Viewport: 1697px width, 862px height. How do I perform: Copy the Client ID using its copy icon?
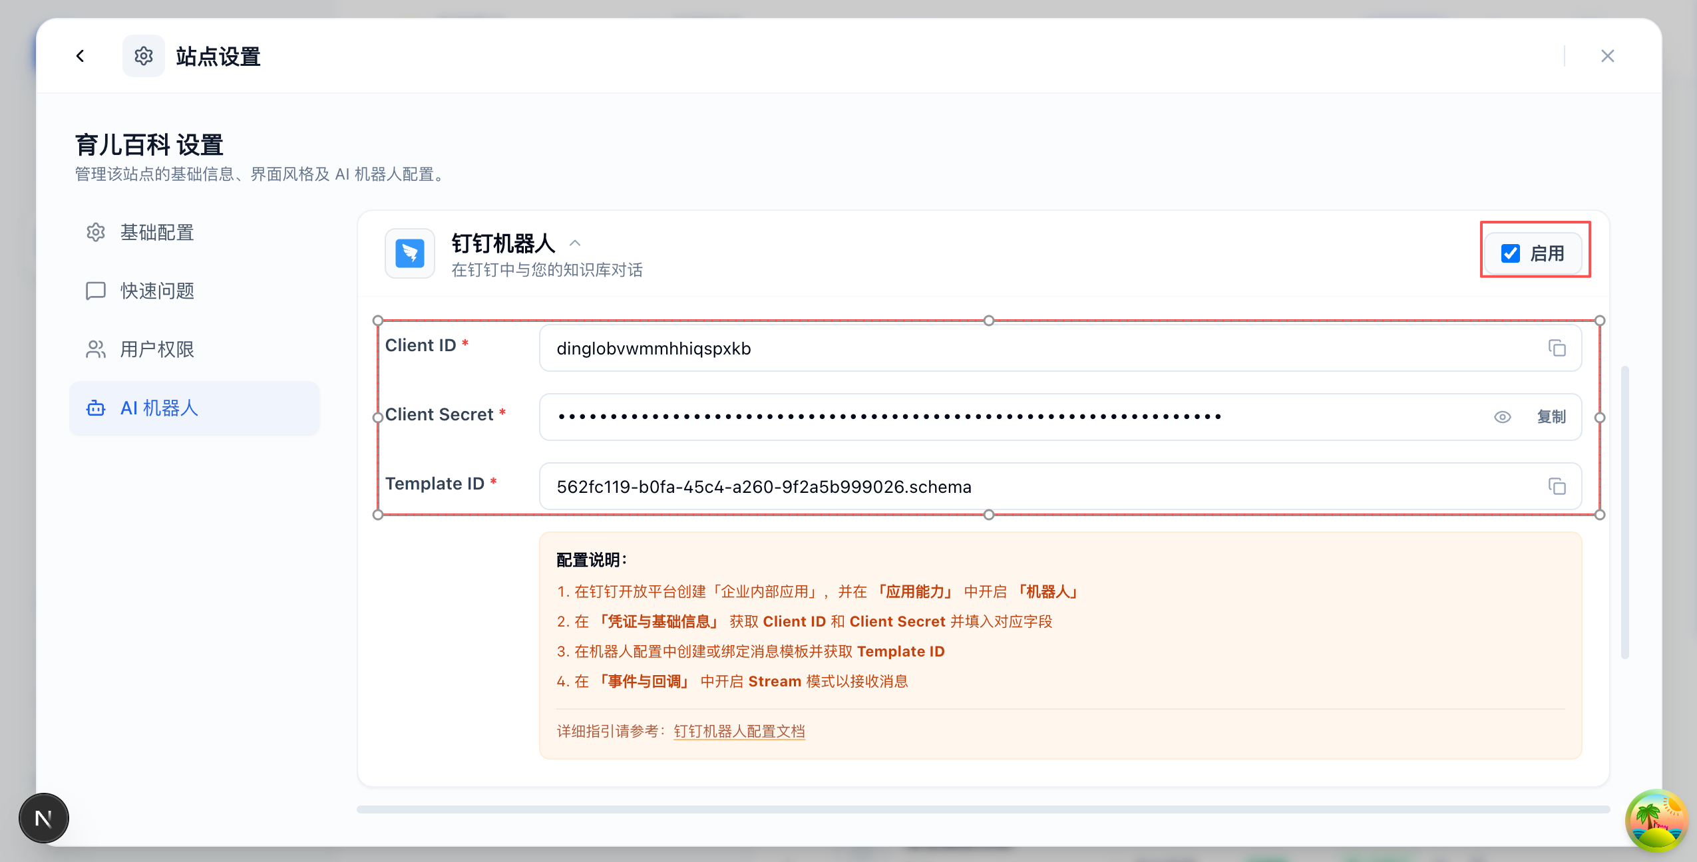(1557, 348)
